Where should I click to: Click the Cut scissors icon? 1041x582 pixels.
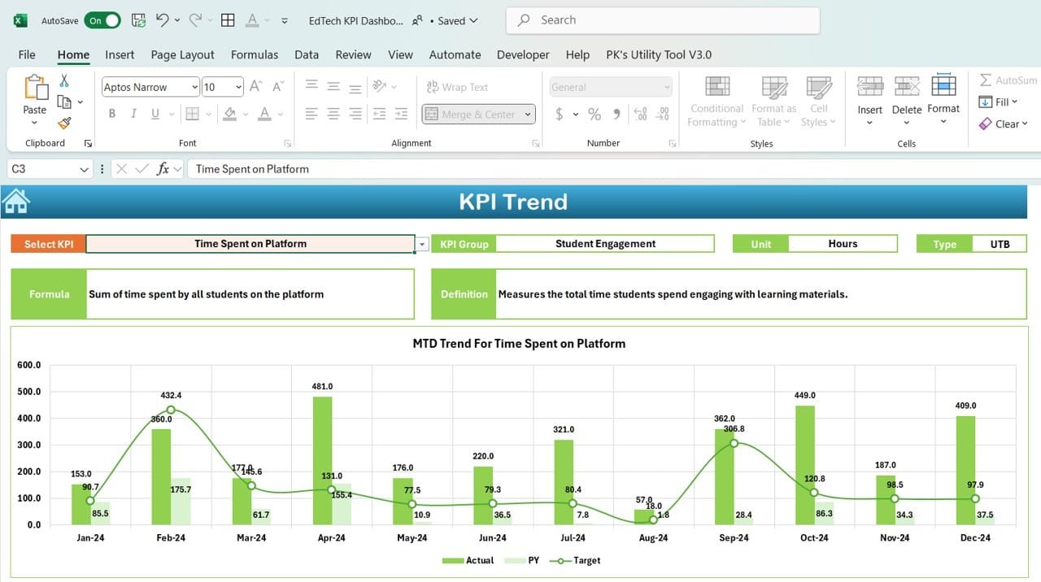coord(64,80)
